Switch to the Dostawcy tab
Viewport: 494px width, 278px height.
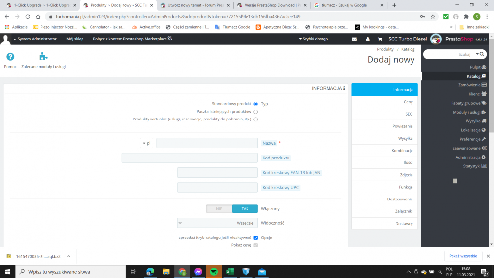[384, 224]
